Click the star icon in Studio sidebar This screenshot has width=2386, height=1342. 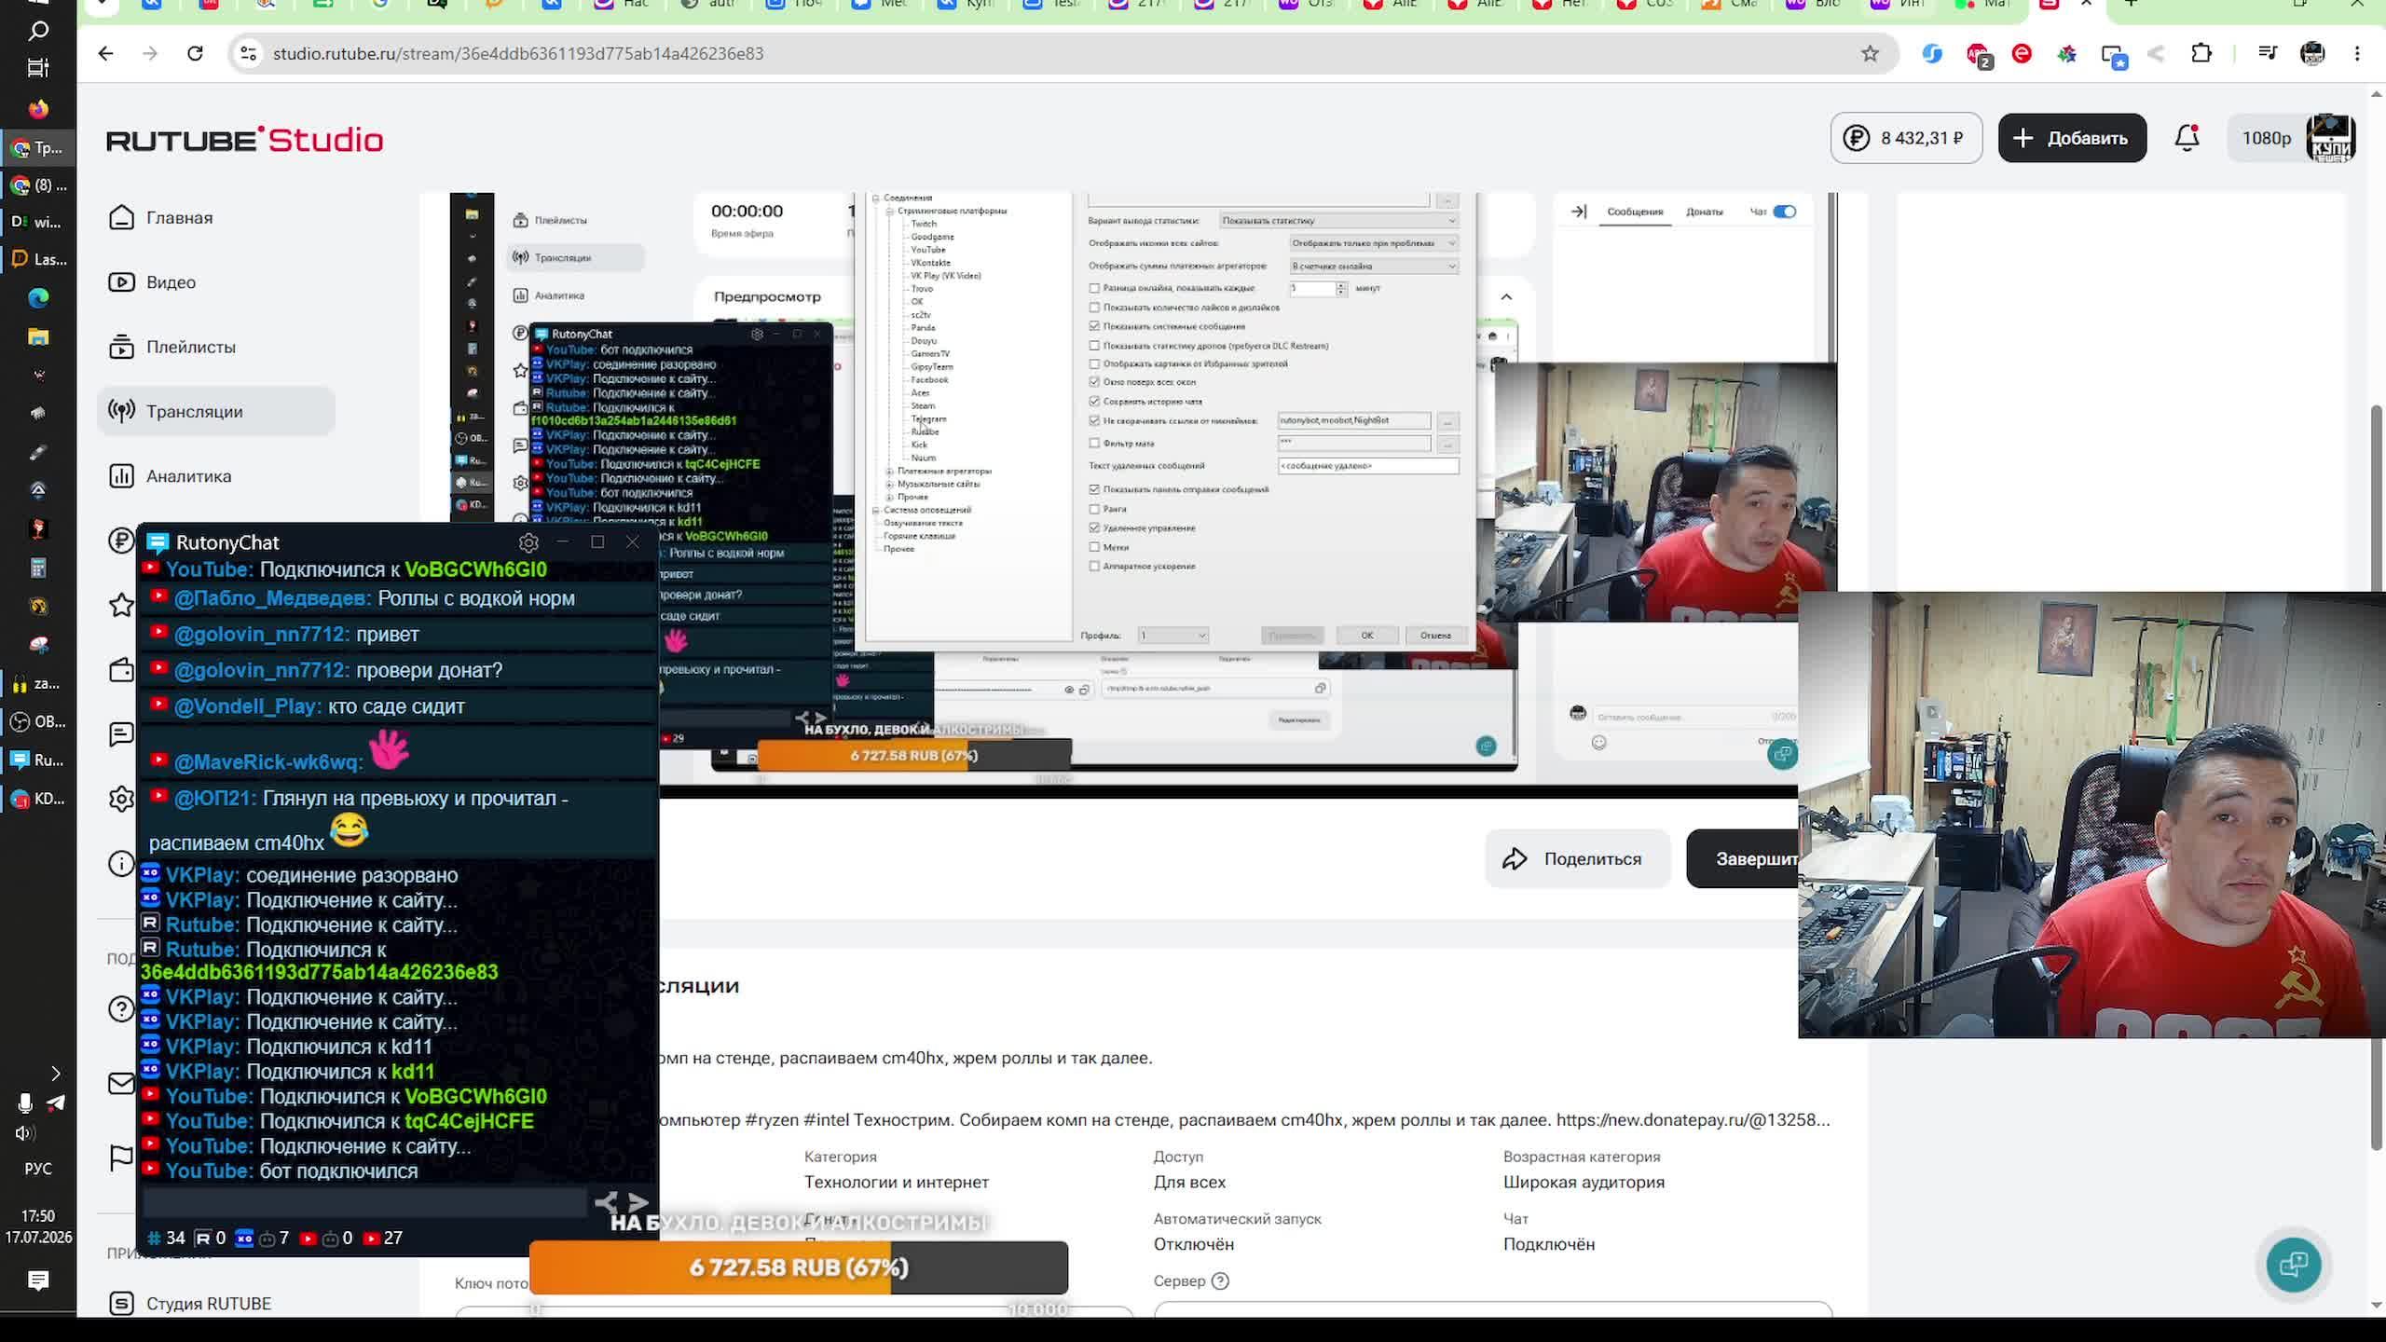coord(121,605)
